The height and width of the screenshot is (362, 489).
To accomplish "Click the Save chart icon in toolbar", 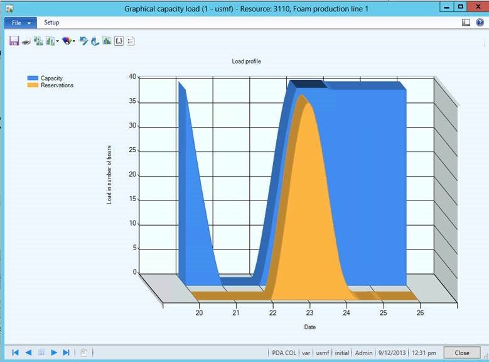I will (x=14, y=41).
